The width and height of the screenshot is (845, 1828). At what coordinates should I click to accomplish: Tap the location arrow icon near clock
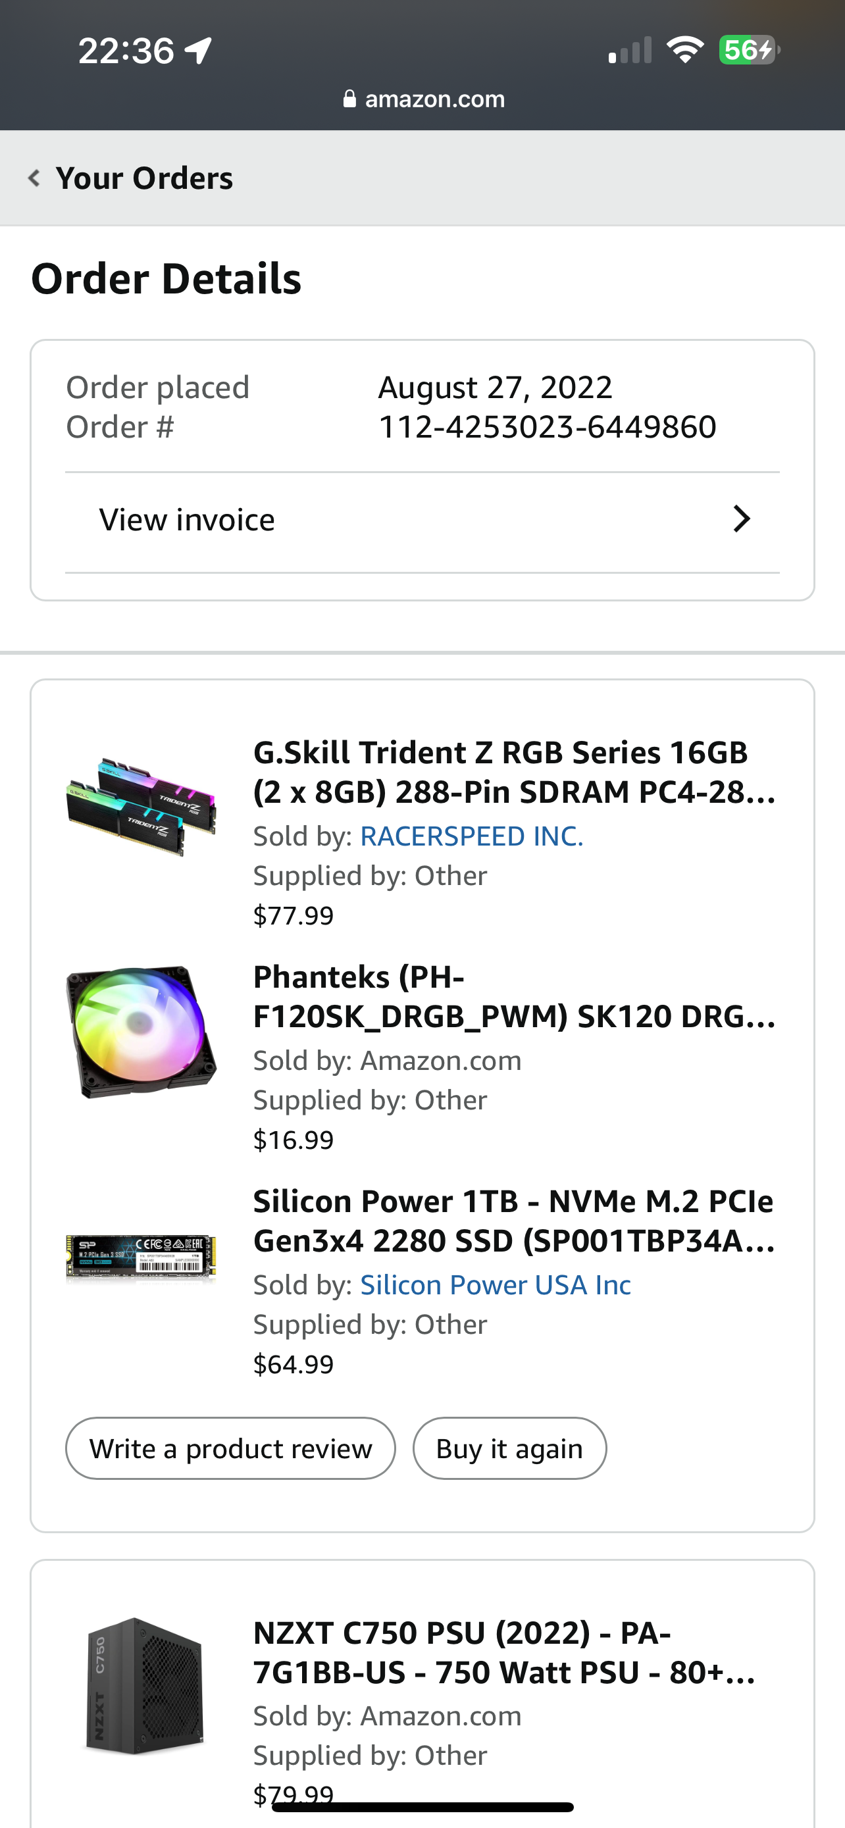pyautogui.click(x=198, y=51)
